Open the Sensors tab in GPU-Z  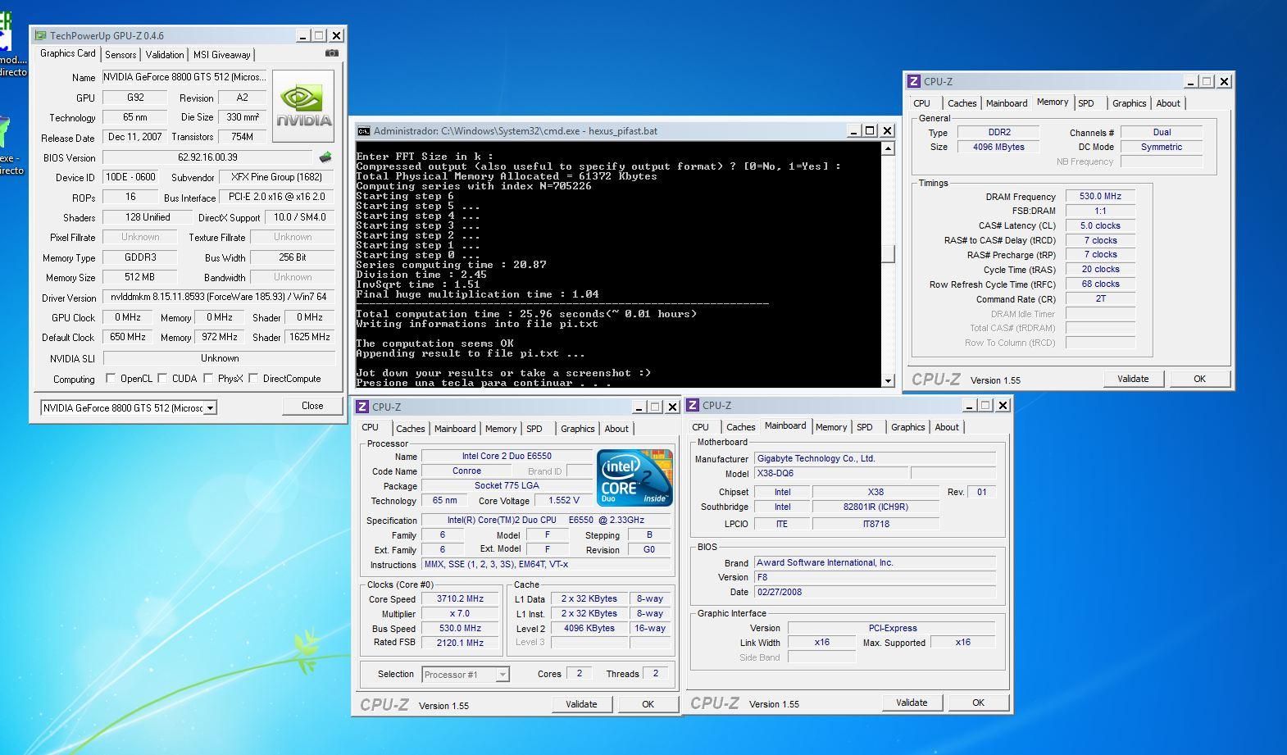coord(121,55)
